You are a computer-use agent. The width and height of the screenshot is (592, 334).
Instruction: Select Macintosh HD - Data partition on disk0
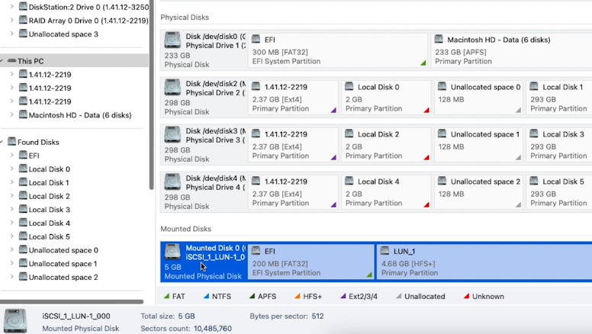click(511, 50)
